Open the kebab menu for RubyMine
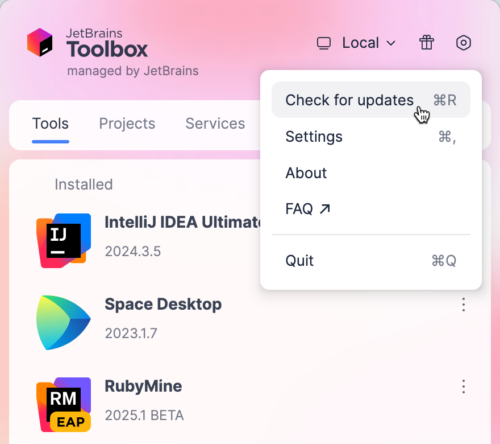Viewport: 500px width, 444px height. 464,387
